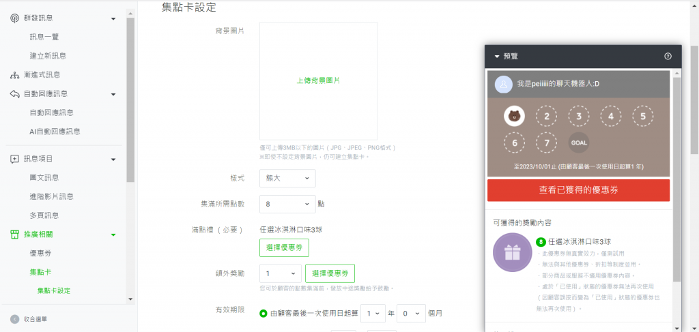699x332 pixels.
Task: Click the message plus icon beside 訊息項目
Action: coord(15,159)
